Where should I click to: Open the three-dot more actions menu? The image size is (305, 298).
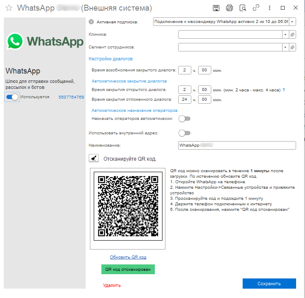click(269, 8)
